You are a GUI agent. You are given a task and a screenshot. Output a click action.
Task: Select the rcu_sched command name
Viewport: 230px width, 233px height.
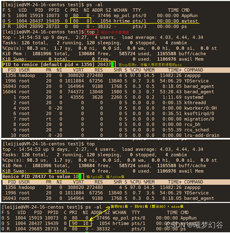[x=197, y=130]
